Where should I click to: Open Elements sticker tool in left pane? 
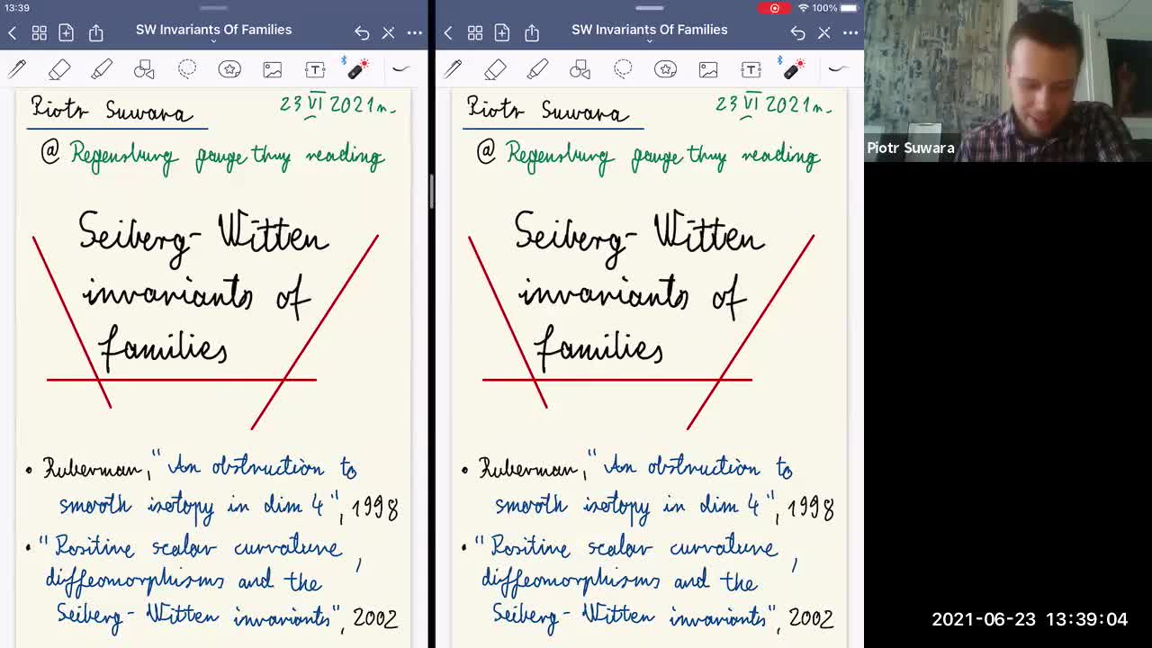tap(229, 69)
